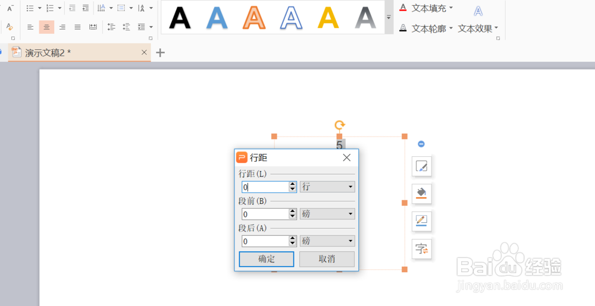Align text to the right
The height and width of the screenshot is (306, 595).
[x=62, y=27]
